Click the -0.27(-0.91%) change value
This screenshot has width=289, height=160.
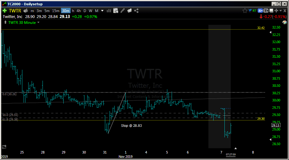pos(275,16)
